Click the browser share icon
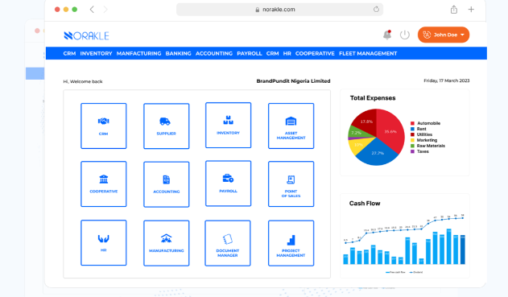508x297 pixels. click(x=454, y=10)
